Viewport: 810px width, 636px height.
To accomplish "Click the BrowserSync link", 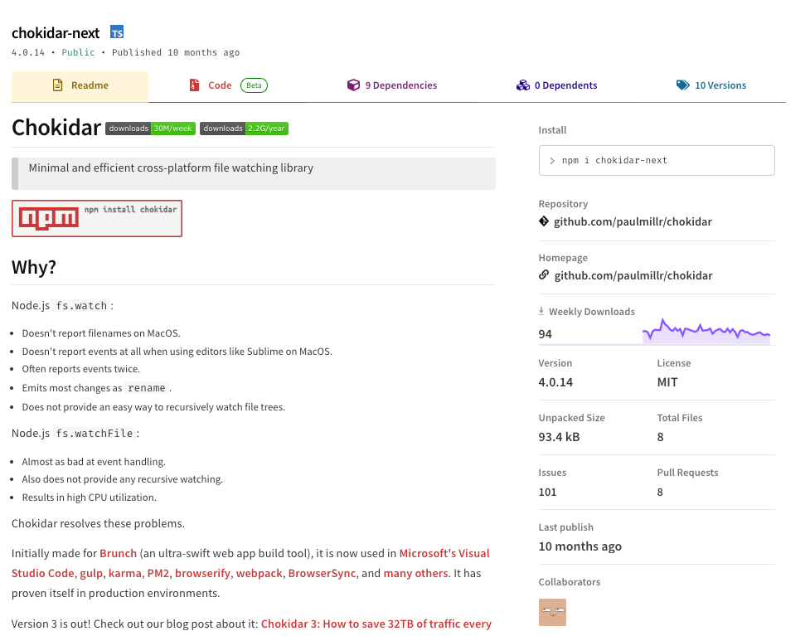I will pos(322,573).
